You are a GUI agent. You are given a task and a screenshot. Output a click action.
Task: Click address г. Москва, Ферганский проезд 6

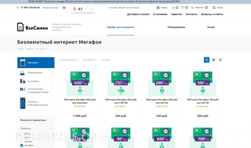[124, 7]
